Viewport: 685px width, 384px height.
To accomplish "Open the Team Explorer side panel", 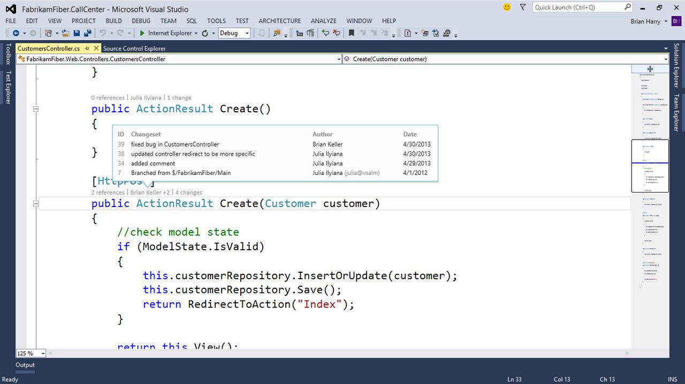I will 676,112.
